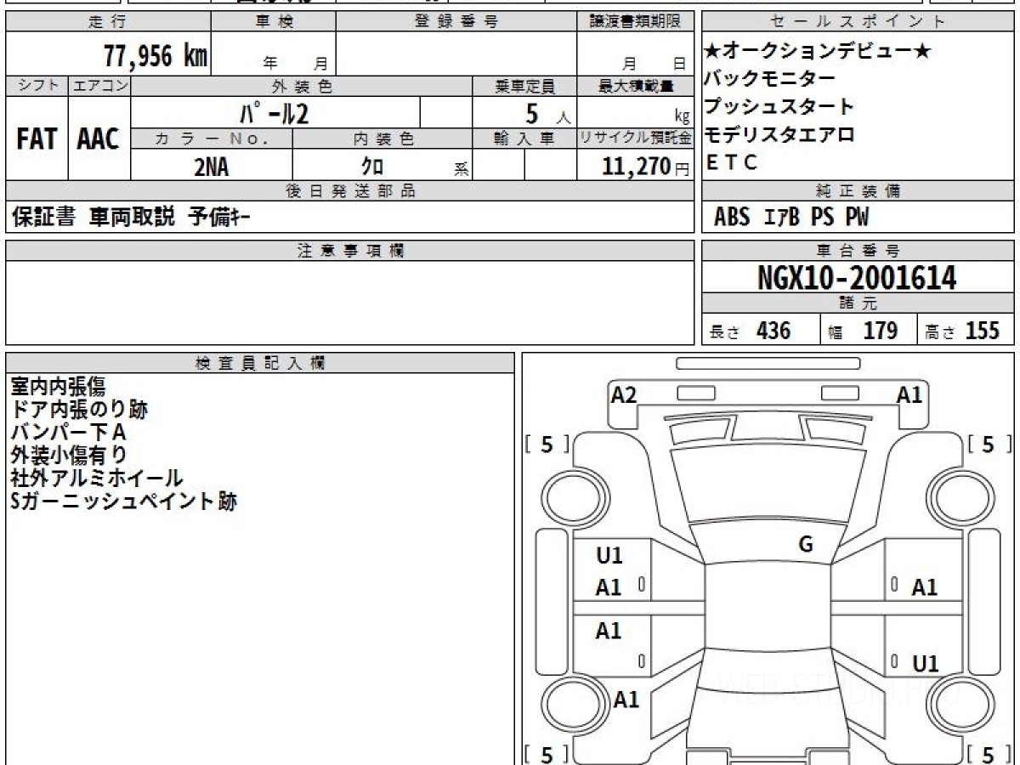The height and width of the screenshot is (765, 1020).
Task: Select the 外装小傷有り inspector note
Action: tap(69, 456)
